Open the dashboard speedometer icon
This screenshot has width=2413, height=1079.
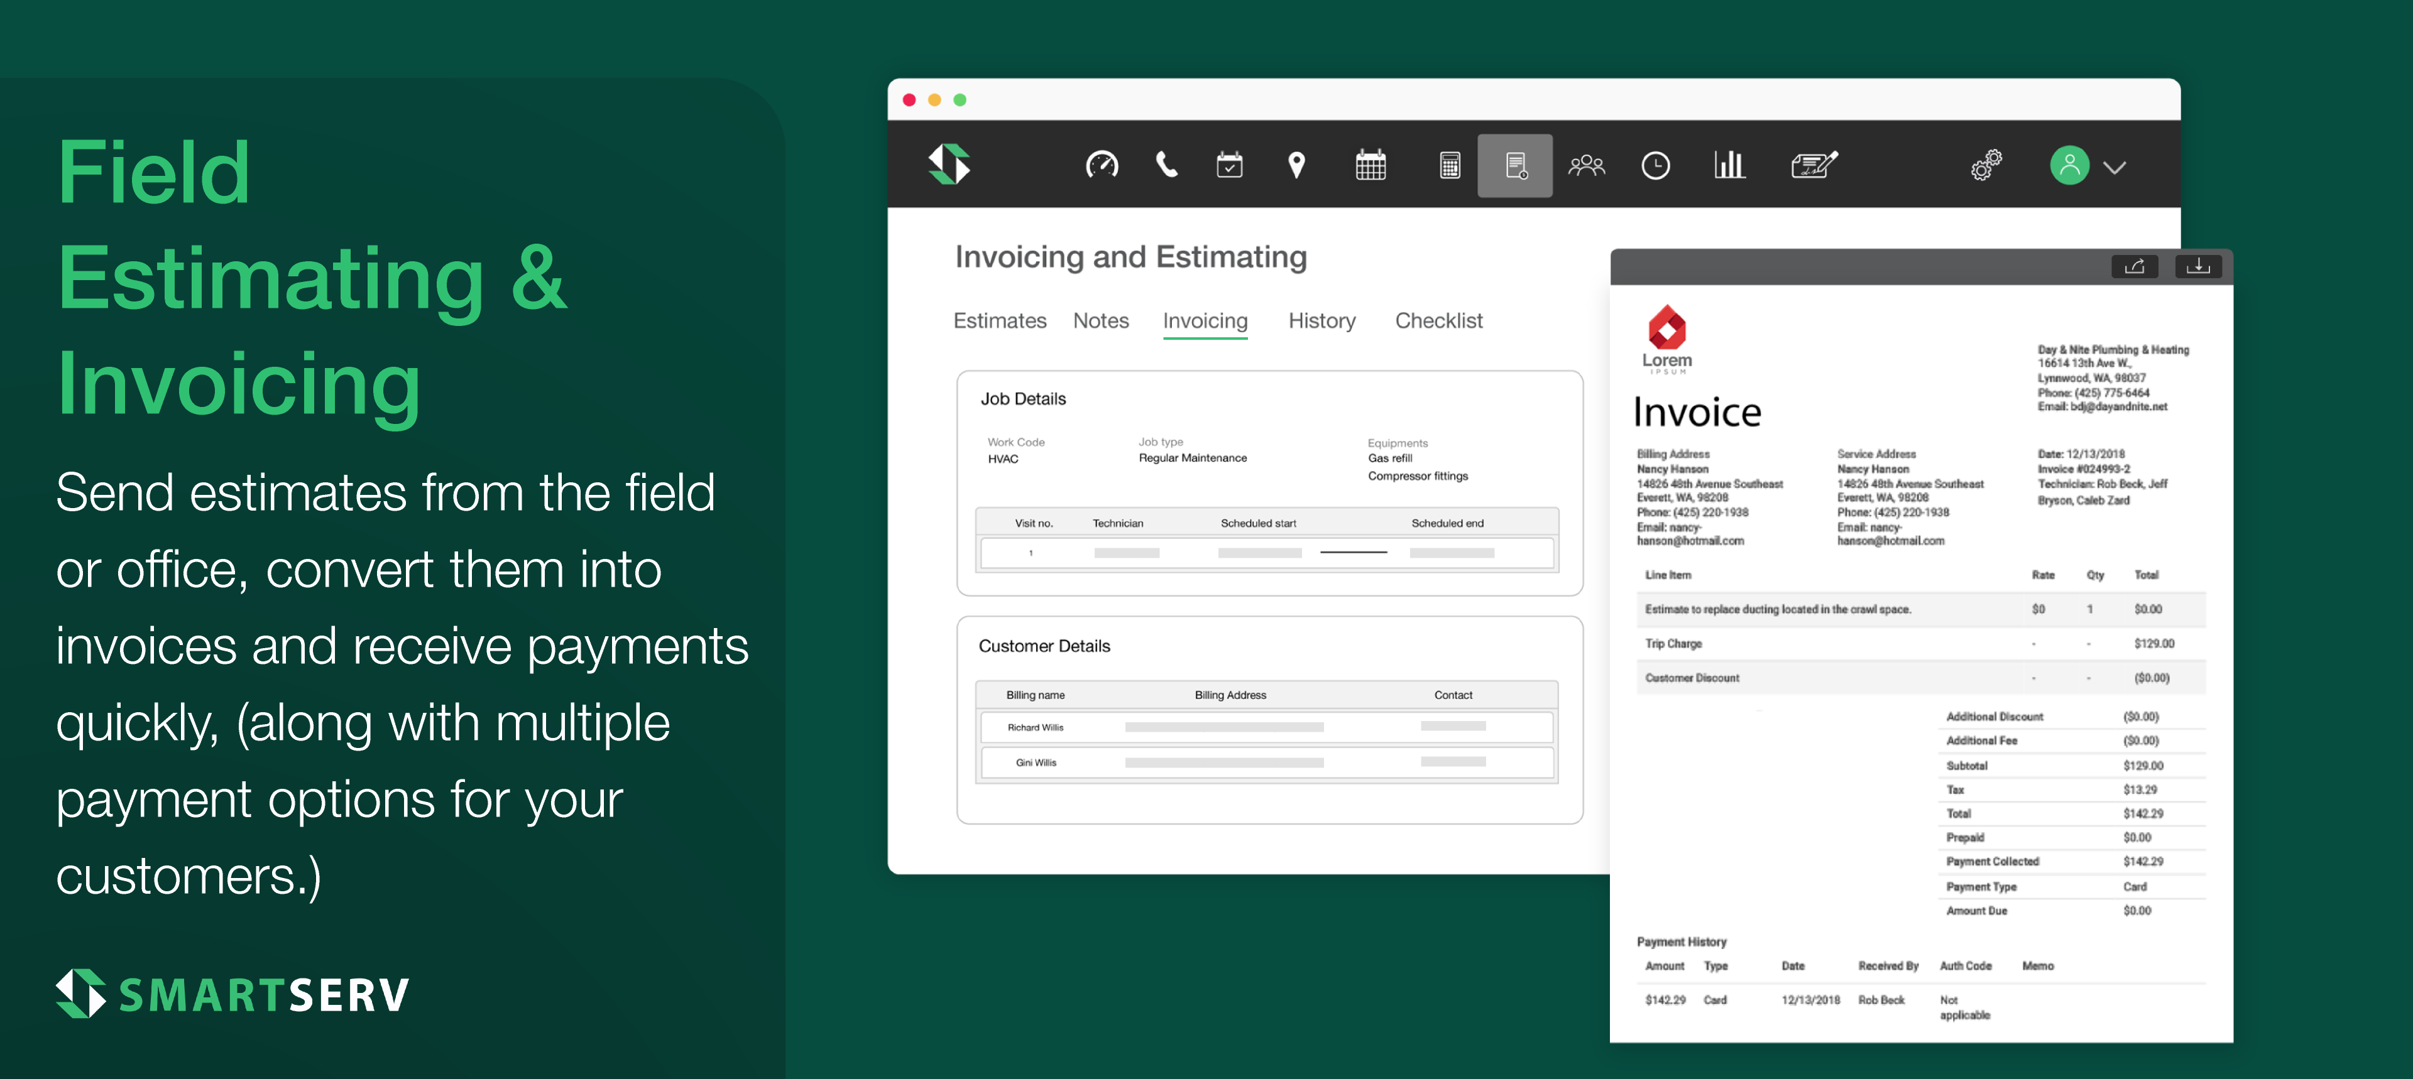(x=1101, y=165)
